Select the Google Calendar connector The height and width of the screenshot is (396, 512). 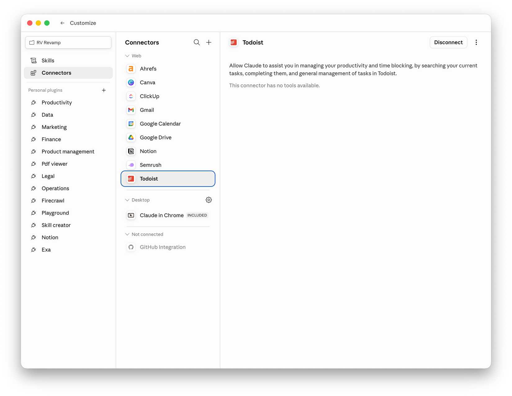[x=168, y=124]
